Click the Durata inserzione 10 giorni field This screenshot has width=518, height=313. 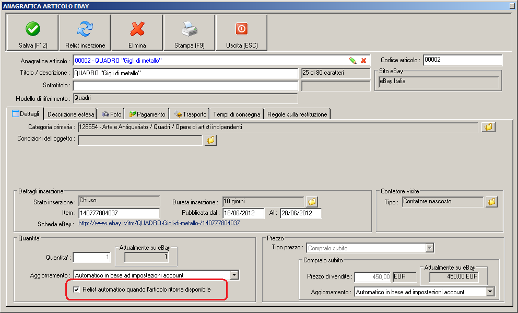pos(263,201)
